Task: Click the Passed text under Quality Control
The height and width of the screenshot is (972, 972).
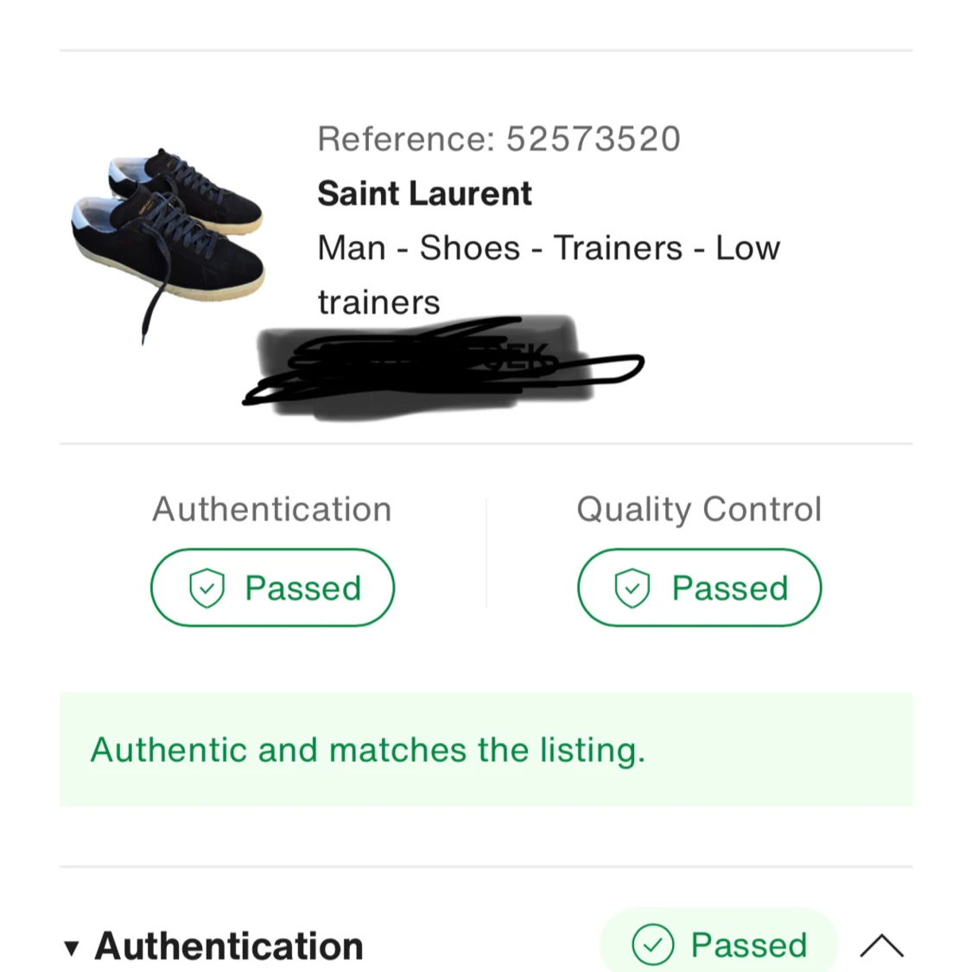Action: pos(730,588)
